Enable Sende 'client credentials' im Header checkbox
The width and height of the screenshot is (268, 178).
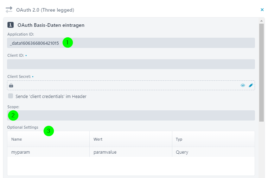[11, 96]
